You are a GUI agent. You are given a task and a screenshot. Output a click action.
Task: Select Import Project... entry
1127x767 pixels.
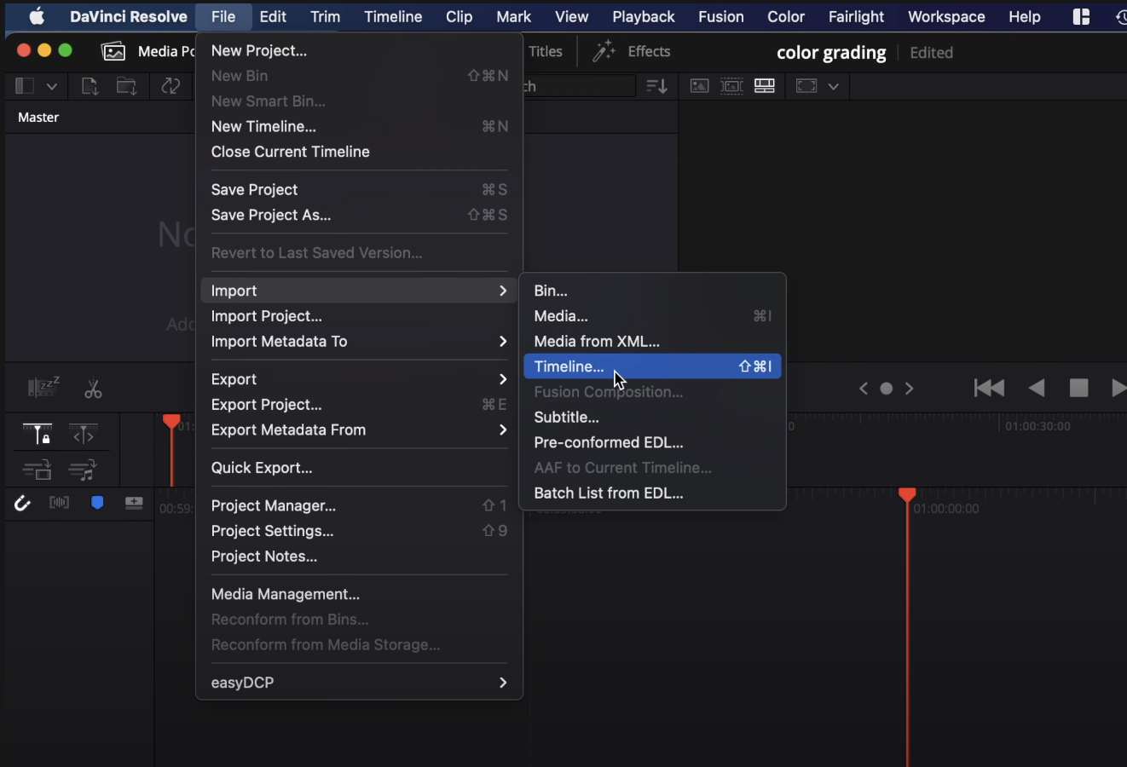(359, 316)
